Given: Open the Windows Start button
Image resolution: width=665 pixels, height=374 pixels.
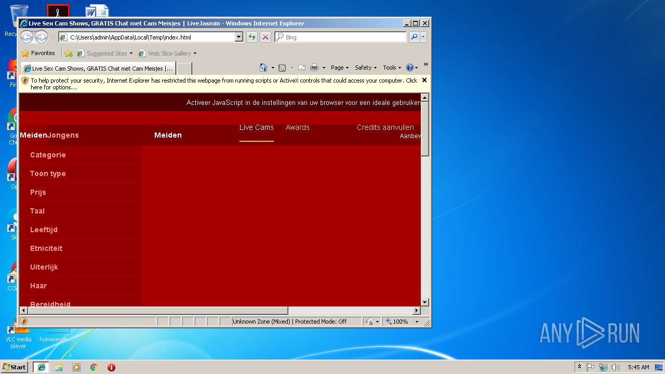Looking at the screenshot, I should point(15,367).
